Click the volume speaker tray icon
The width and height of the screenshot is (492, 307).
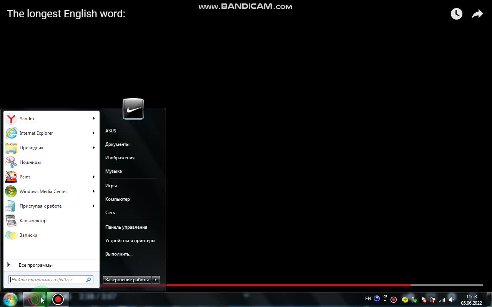(452, 300)
